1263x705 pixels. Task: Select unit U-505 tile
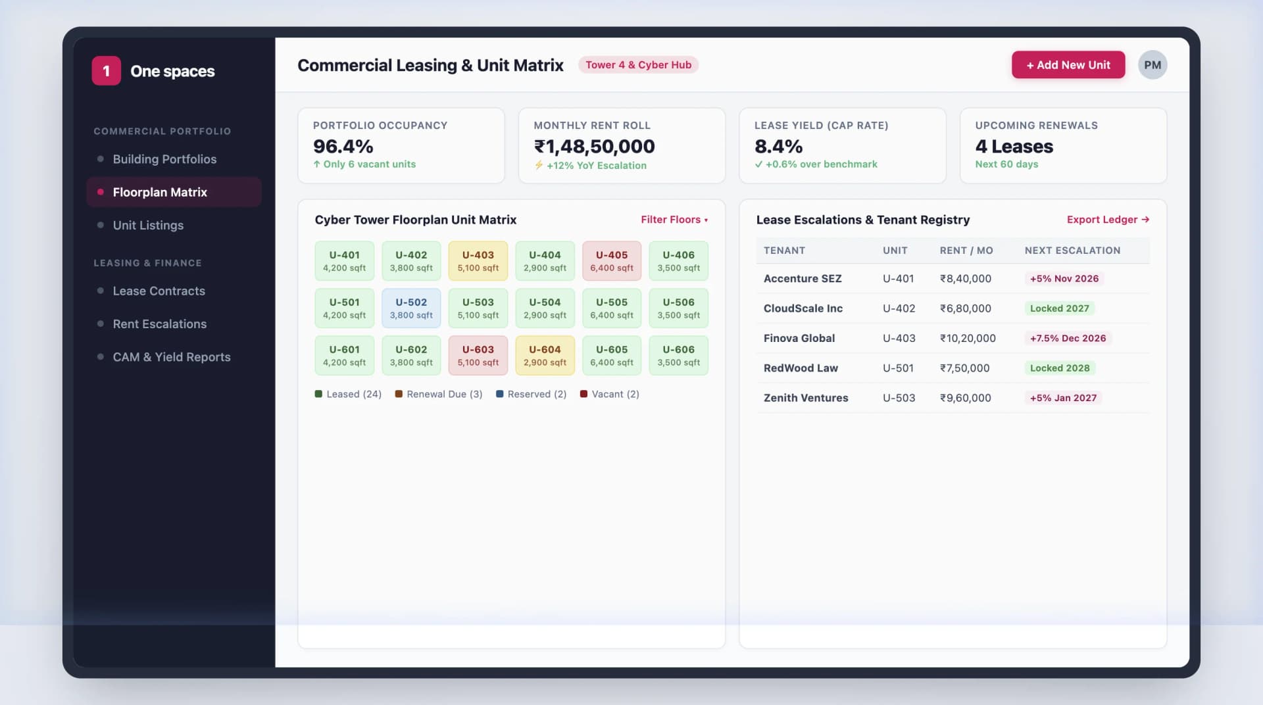(612, 308)
